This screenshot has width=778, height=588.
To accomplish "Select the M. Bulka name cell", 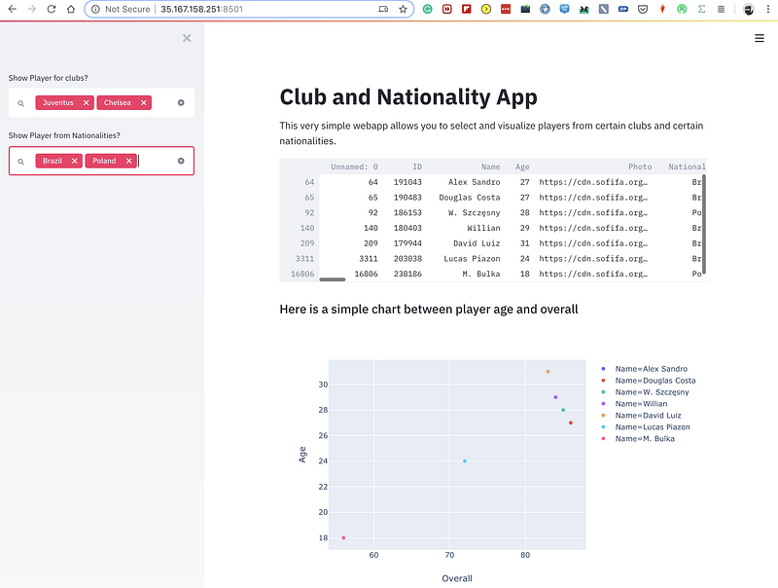I will click(480, 274).
